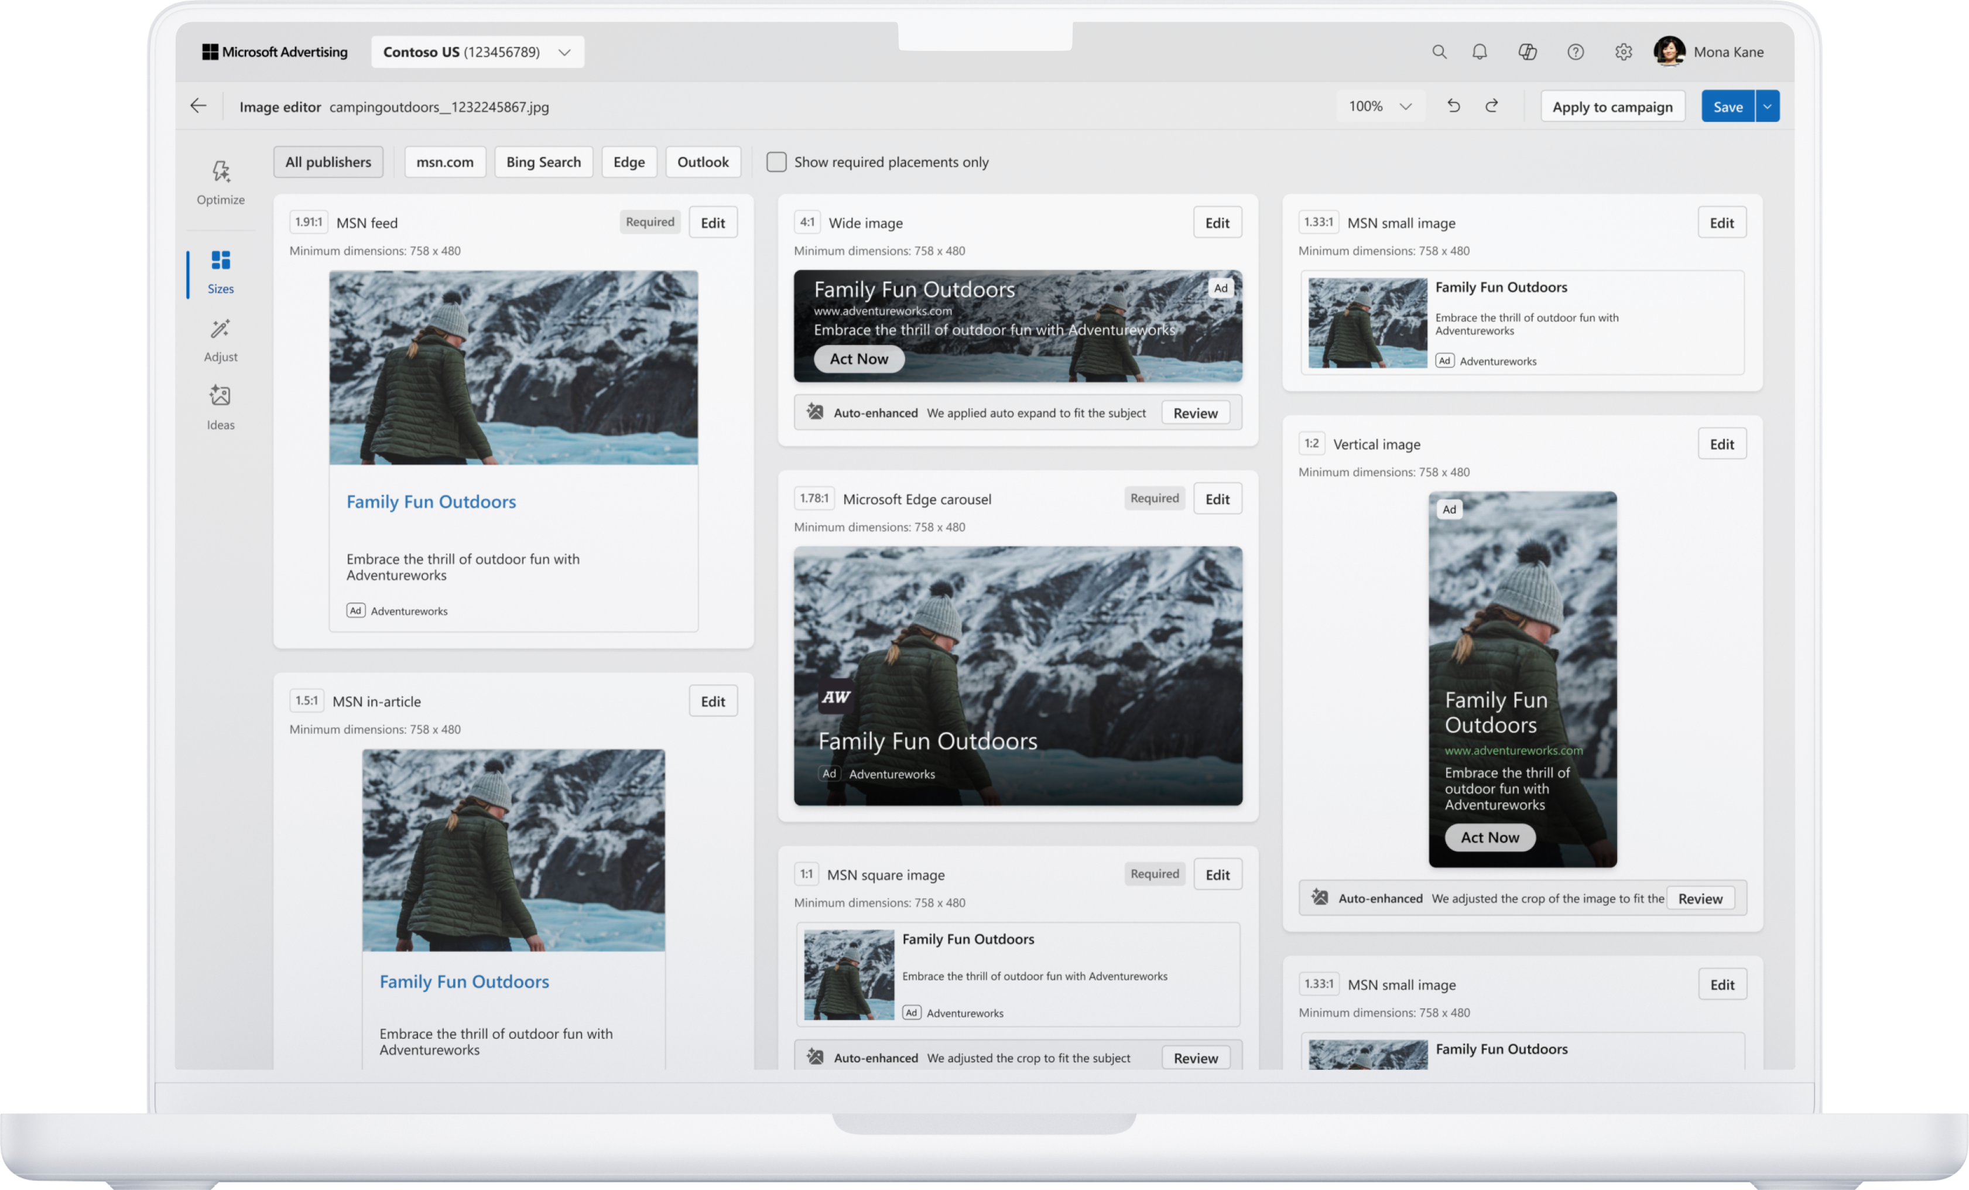Click Apply to campaign button
The image size is (1969, 1190).
click(1612, 107)
